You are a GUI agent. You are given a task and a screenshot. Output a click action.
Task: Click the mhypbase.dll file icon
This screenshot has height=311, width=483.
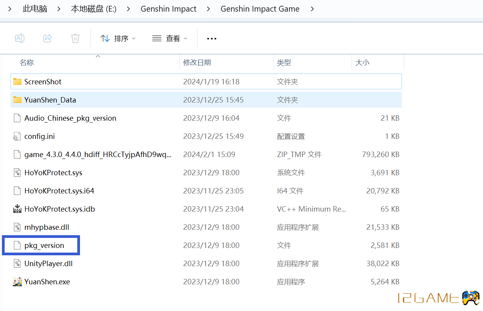[17, 227]
